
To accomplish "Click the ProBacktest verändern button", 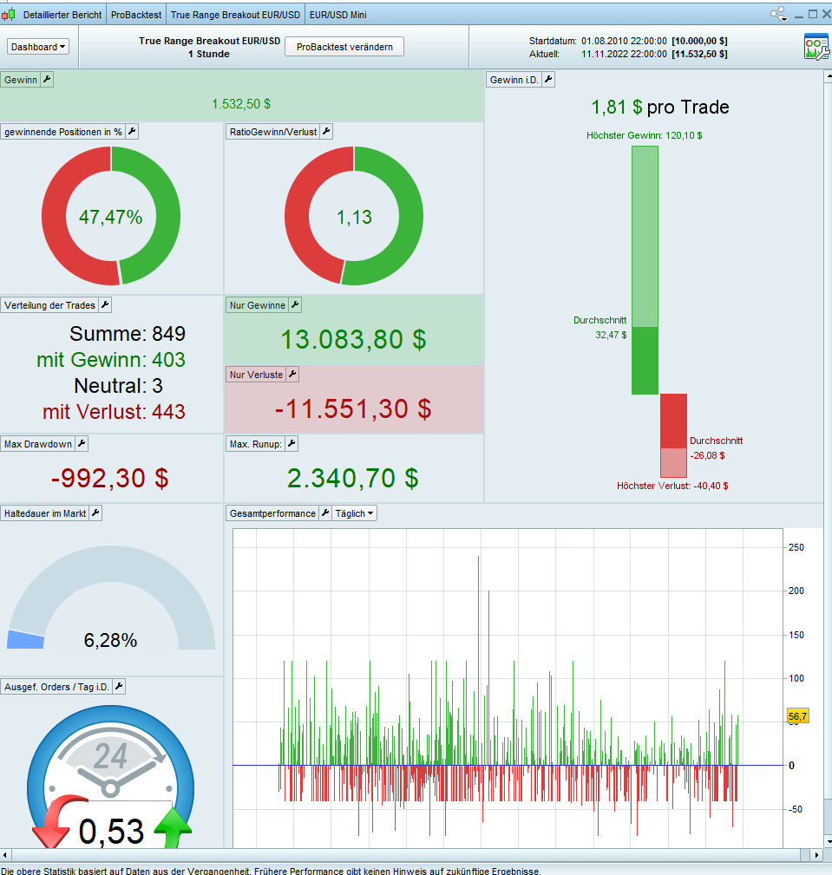I will (344, 47).
